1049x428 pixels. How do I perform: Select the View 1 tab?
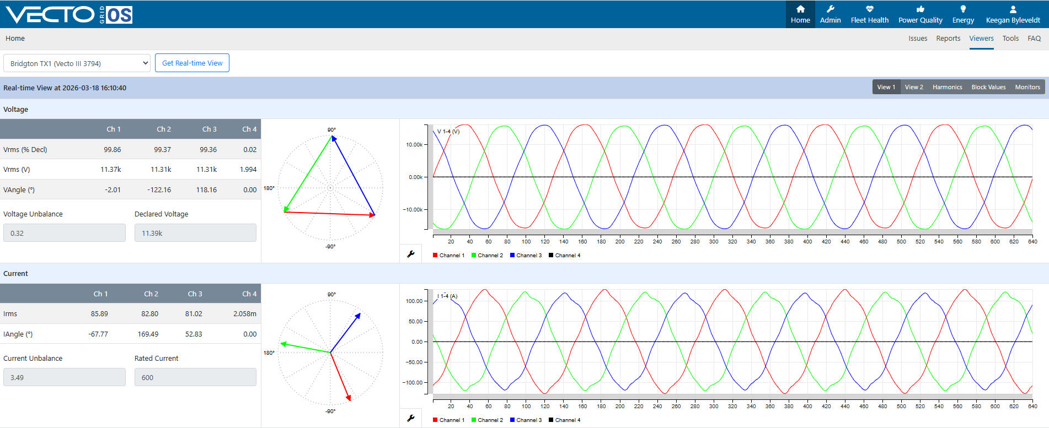coord(886,87)
